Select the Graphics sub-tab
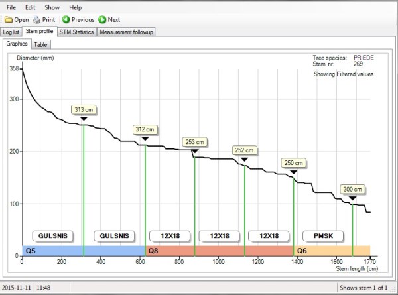The width and height of the screenshot is (398, 295). [17, 44]
